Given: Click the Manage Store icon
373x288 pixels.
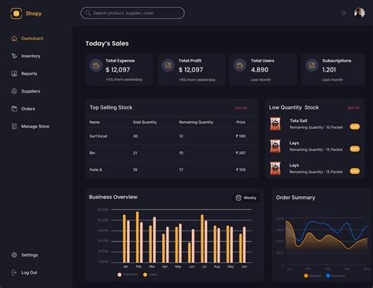Looking at the screenshot, I should (x=14, y=126).
